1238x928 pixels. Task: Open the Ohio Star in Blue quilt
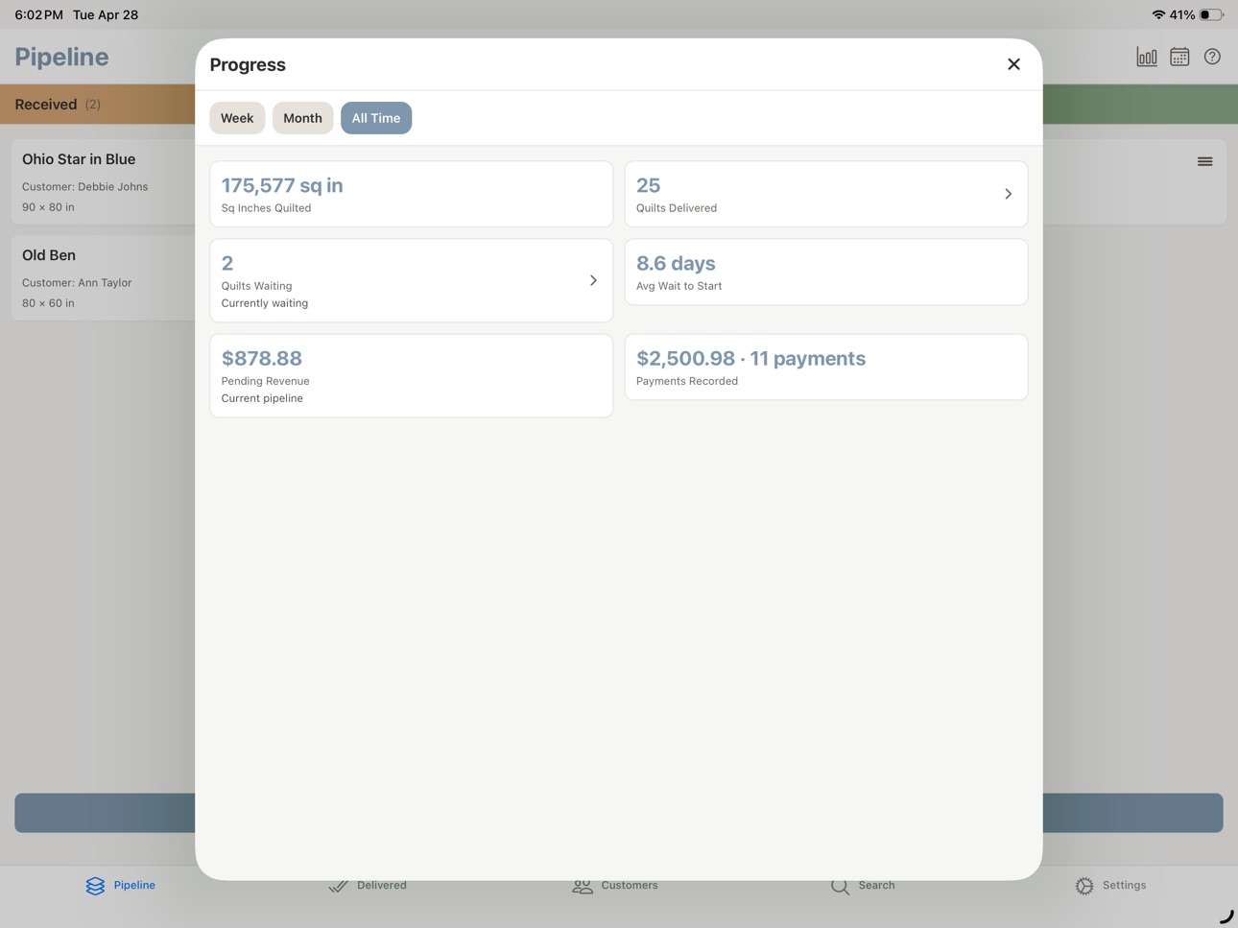click(x=104, y=182)
